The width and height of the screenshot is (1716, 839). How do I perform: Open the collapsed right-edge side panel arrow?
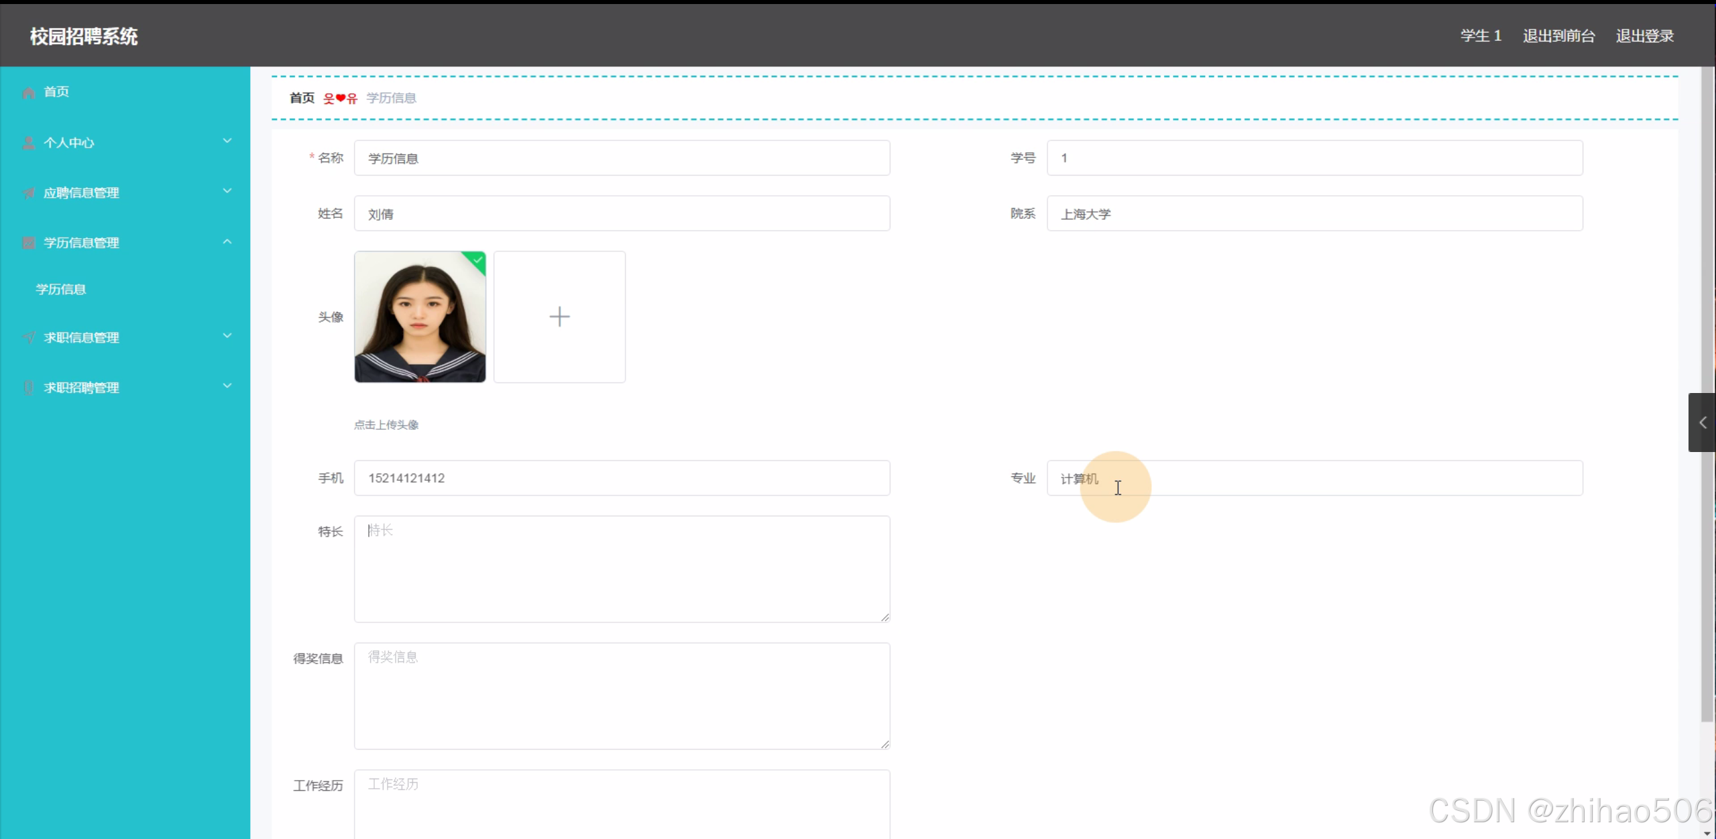click(1702, 423)
